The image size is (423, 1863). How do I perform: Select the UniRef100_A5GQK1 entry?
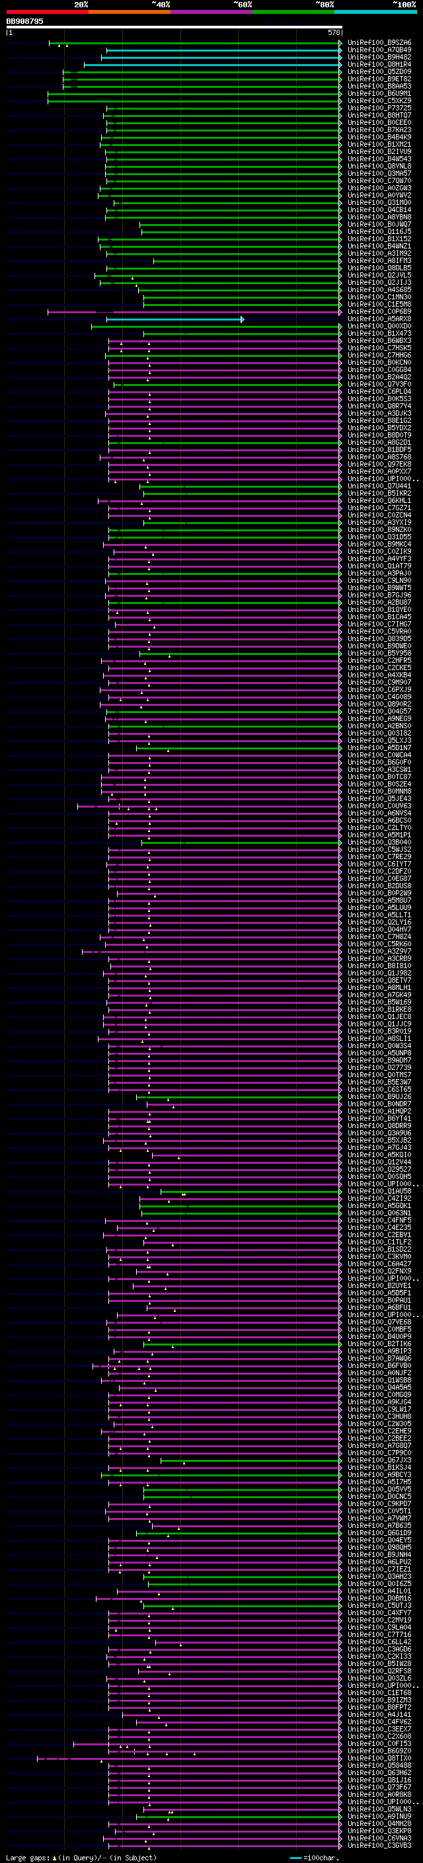pyautogui.click(x=379, y=1206)
